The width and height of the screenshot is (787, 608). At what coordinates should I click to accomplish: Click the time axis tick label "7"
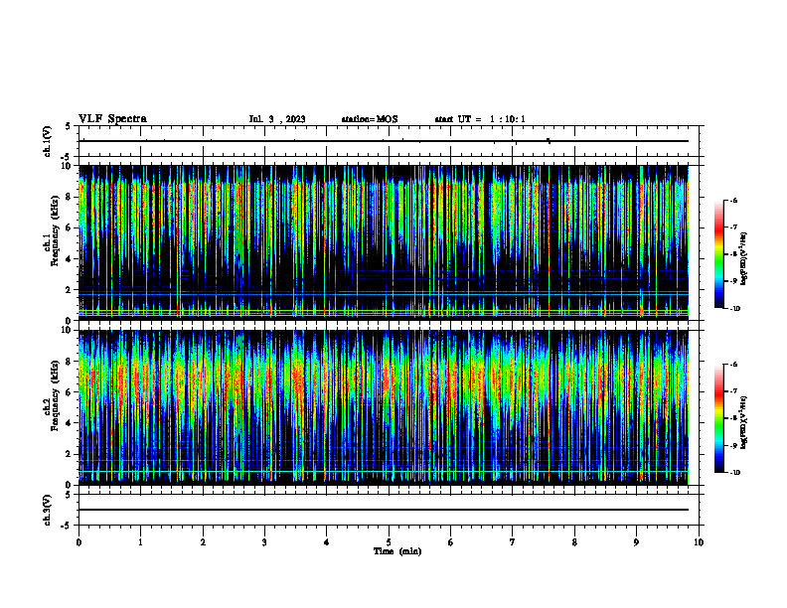pos(513,542)
